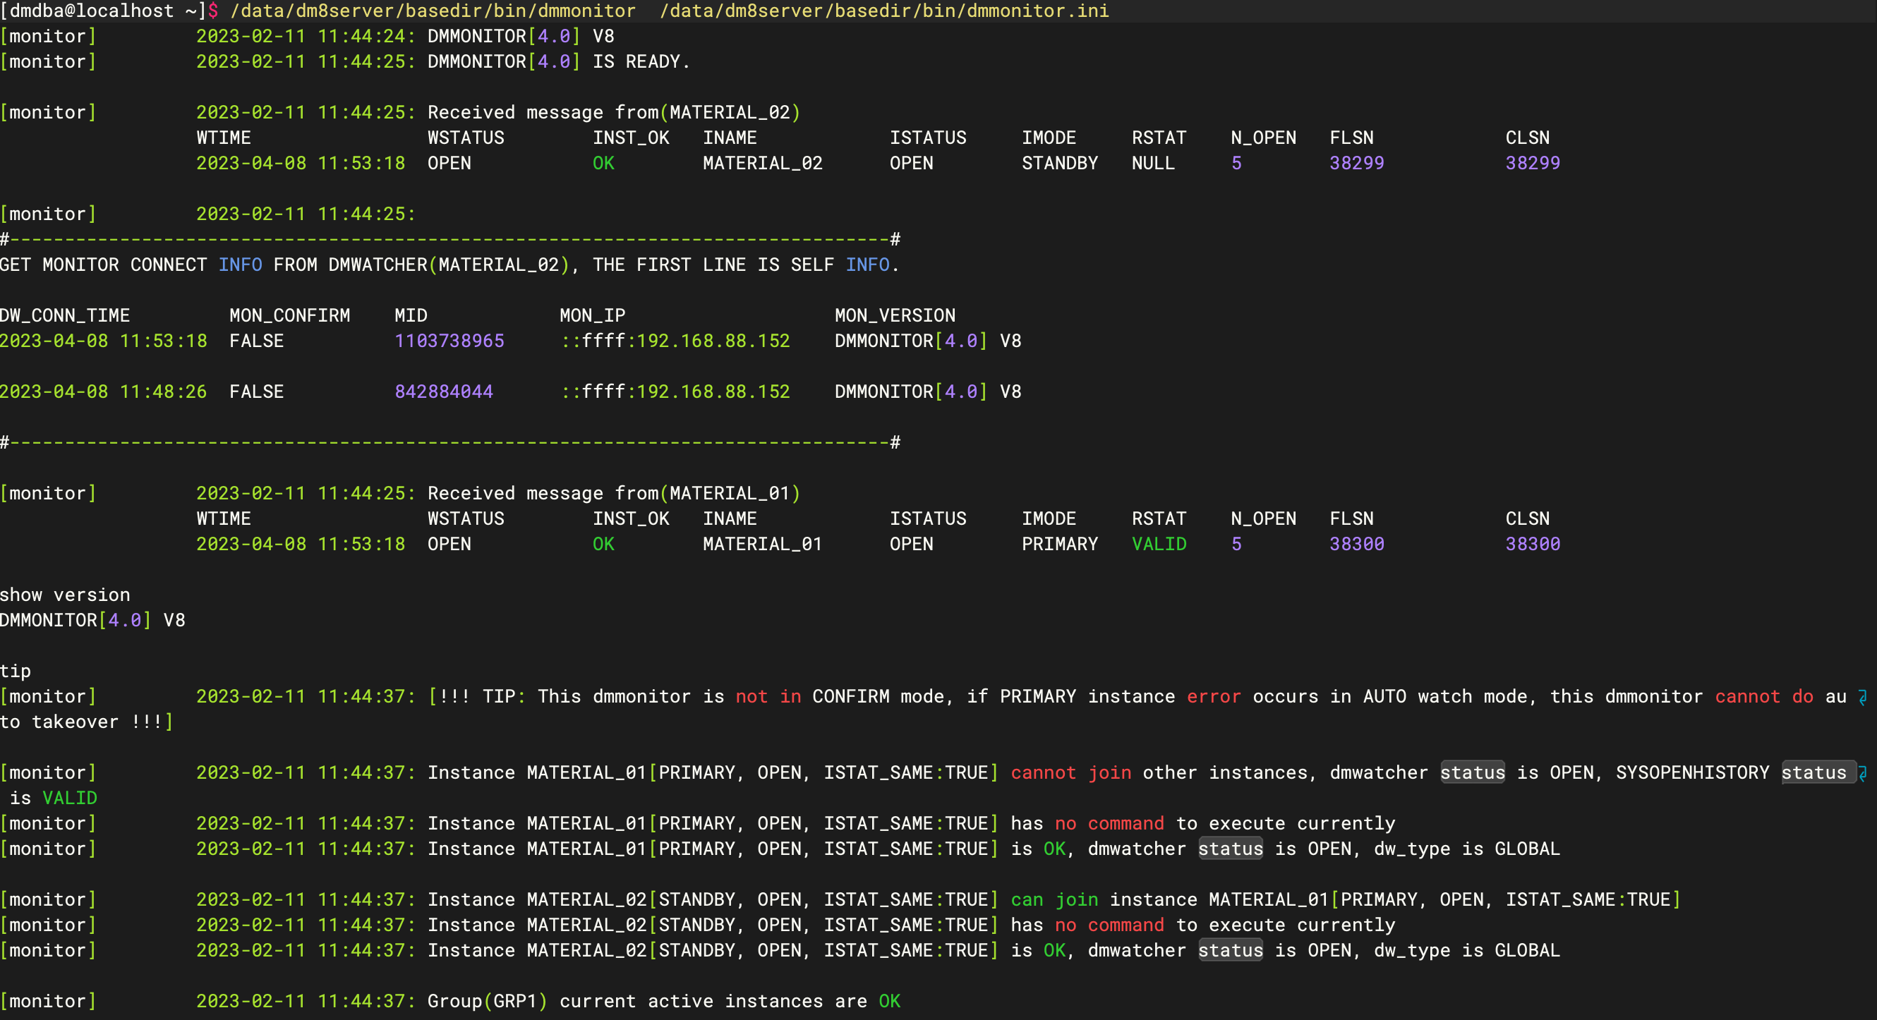Click FLSN value 38299
This screenshot has height=1020, width=1877.
point(1357,163)
